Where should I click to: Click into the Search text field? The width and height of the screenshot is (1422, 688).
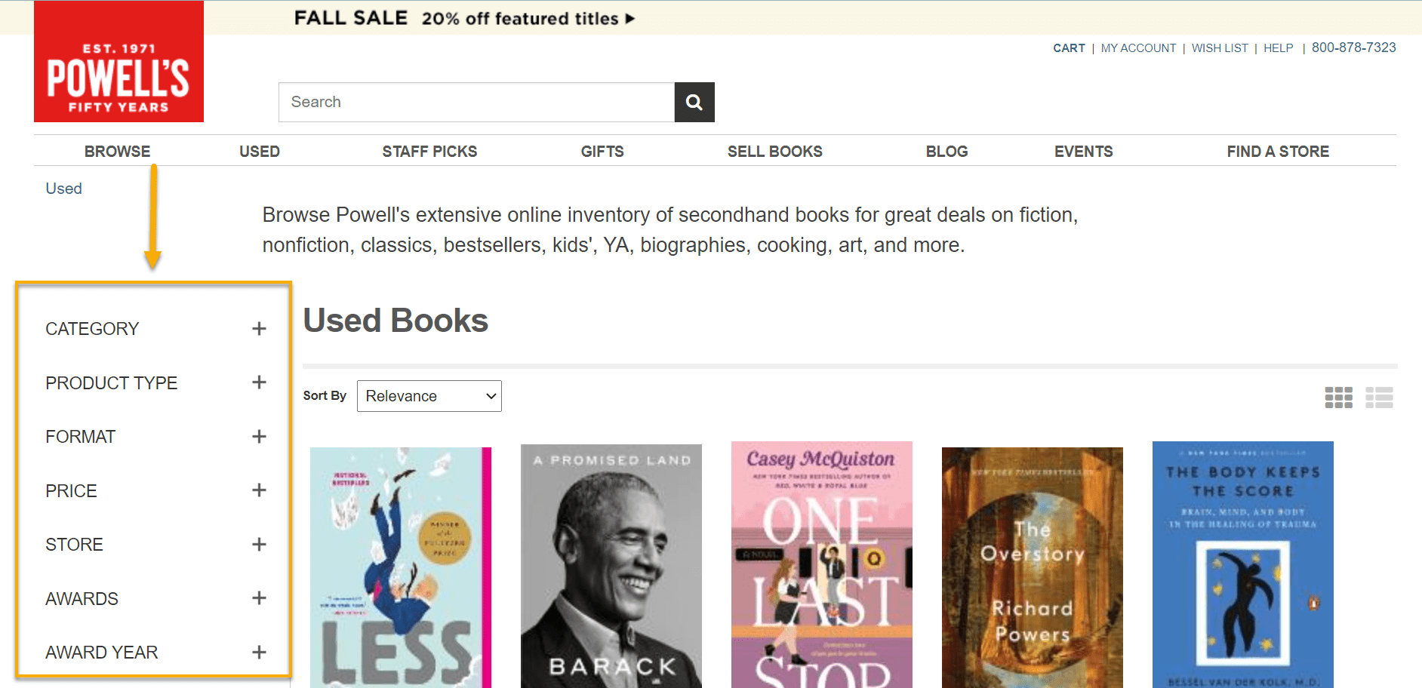point(476,102)
